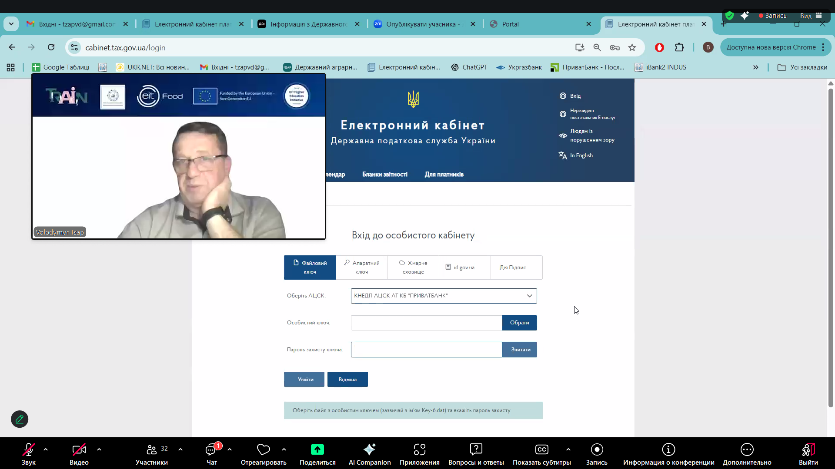Open Вопросы и ответы panel
The image size is (835, 469).
476,454
